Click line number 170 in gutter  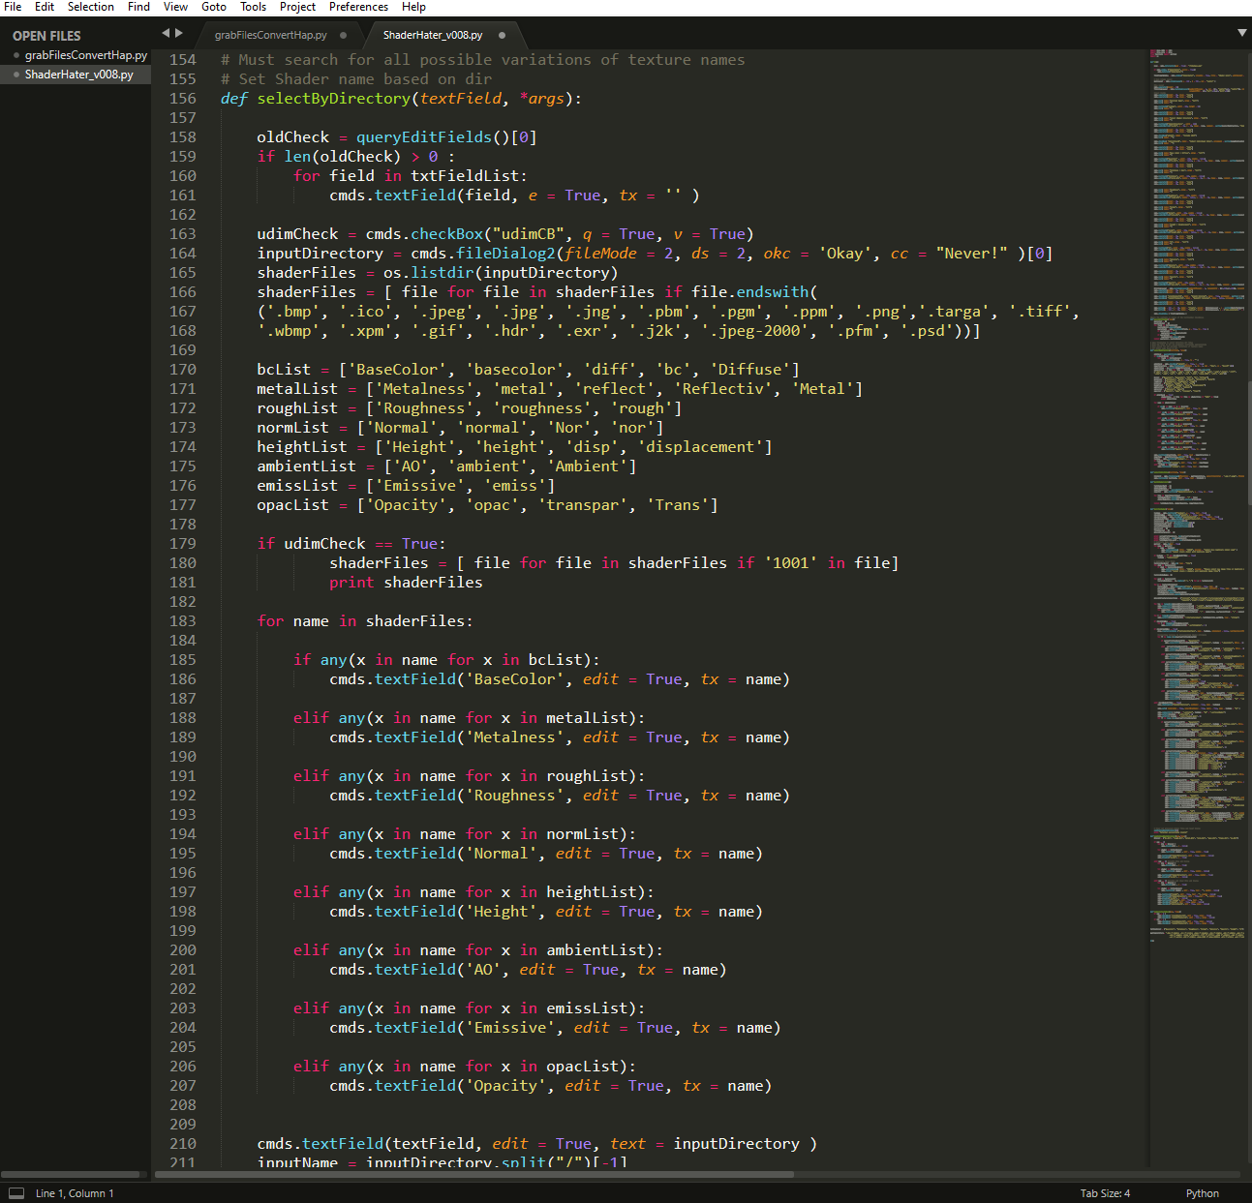point(183,370)
